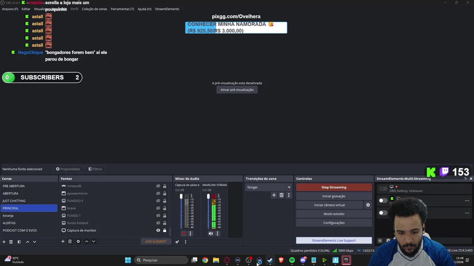Viewport: 474px width, 266px height.
Task: Pop out the StreamElements Multi-Streaming dock
Action: coord(465,178)
